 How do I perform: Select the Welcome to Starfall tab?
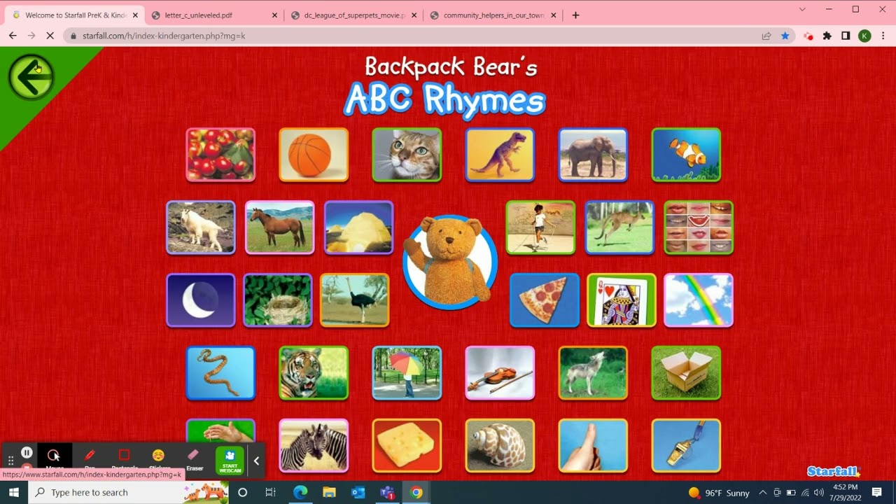74,15
